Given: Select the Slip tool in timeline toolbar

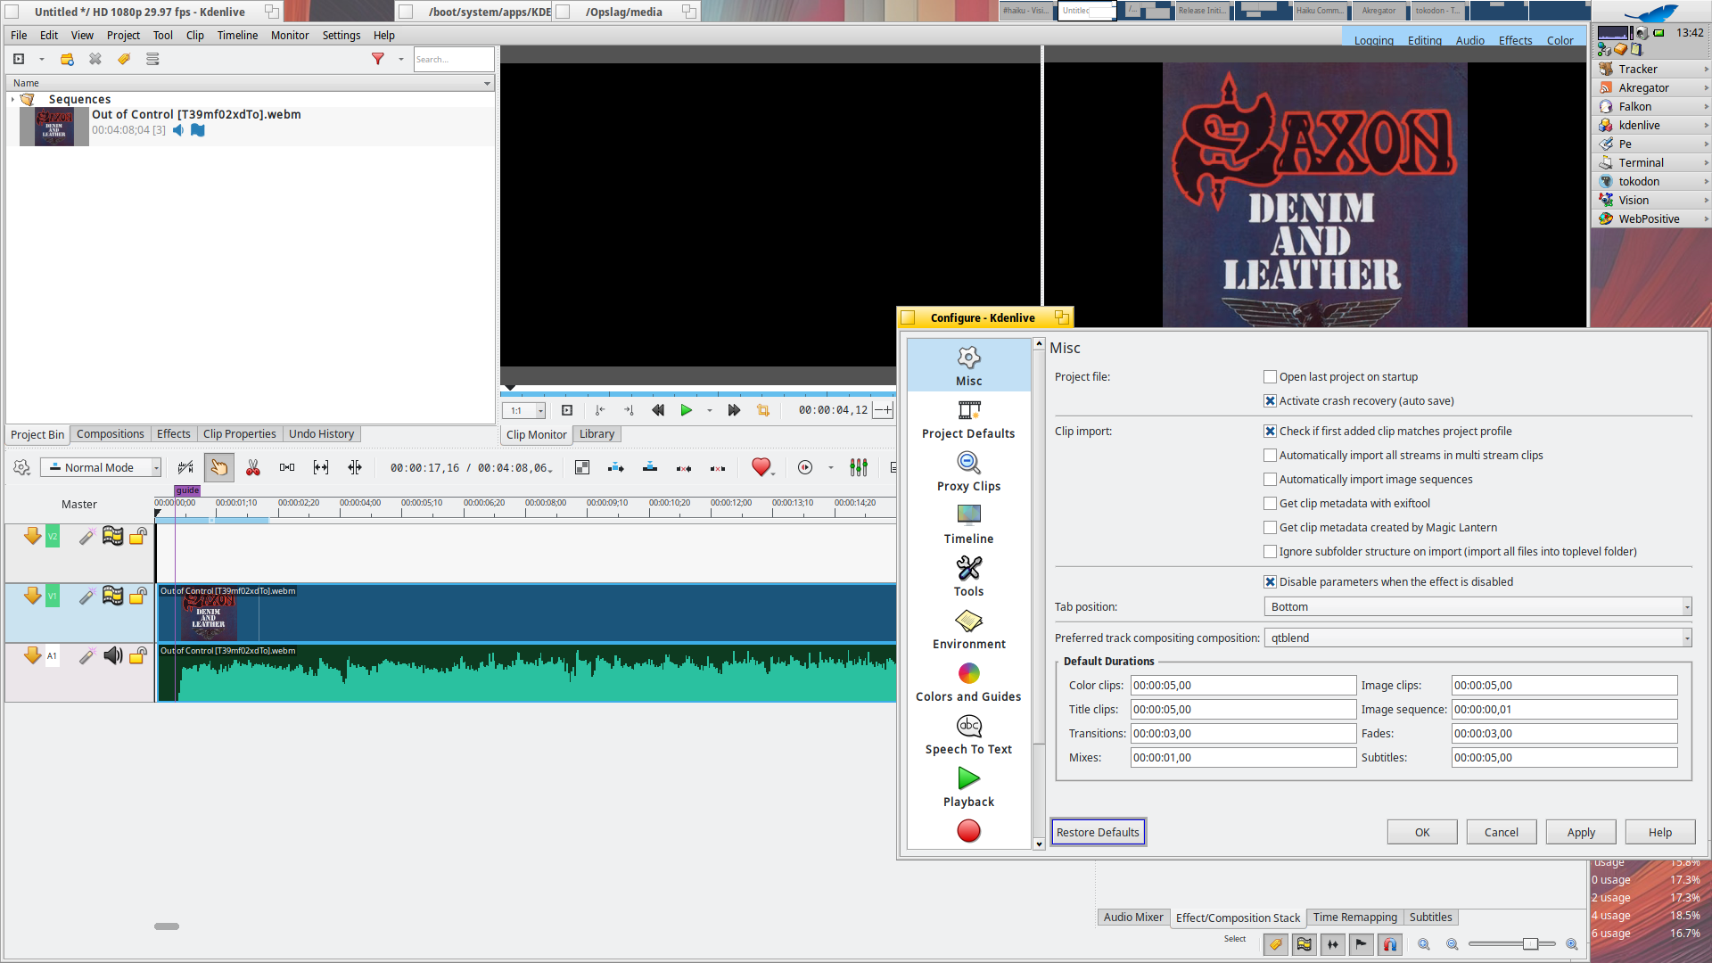Looking at the screenshot, I should coord(321,467).
